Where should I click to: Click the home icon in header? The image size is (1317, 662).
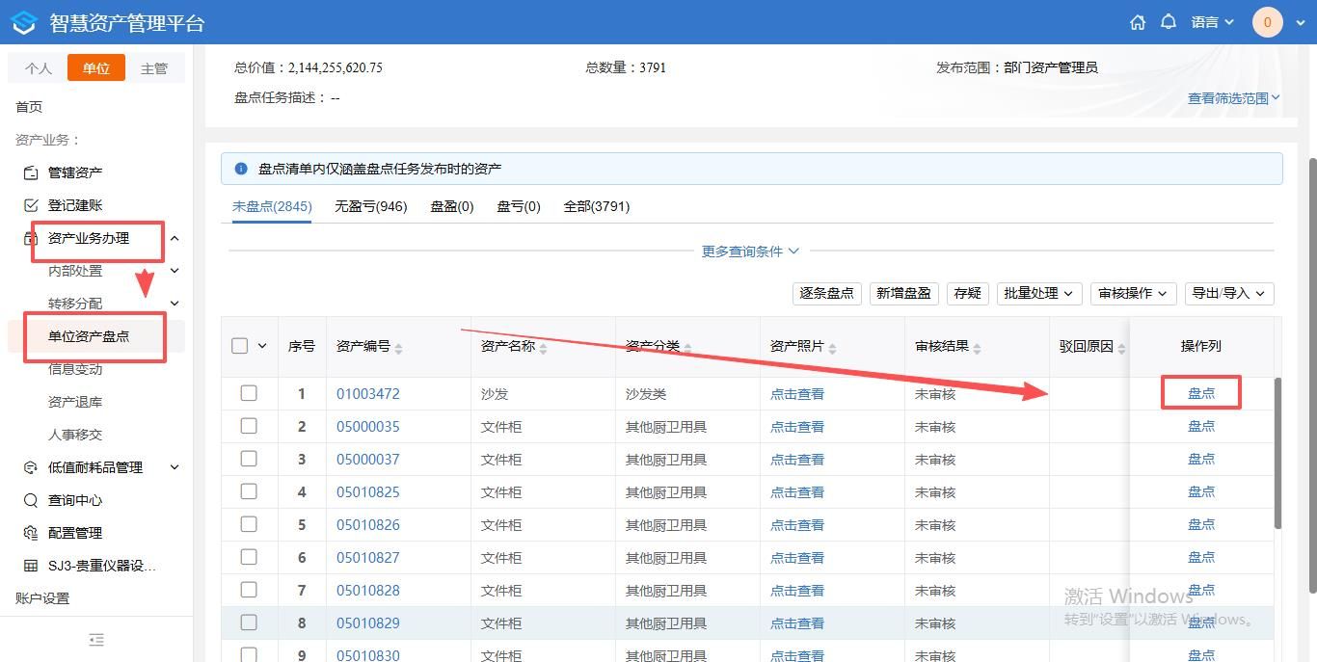point(1138,22)
